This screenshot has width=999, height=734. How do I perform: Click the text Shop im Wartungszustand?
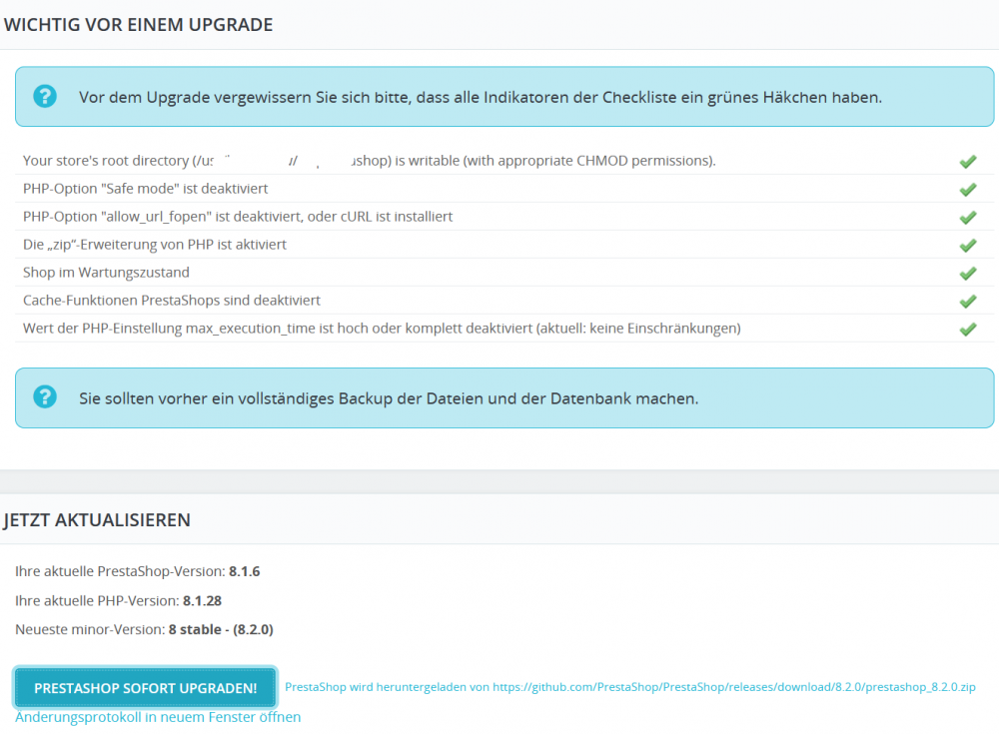coord(106,273)
